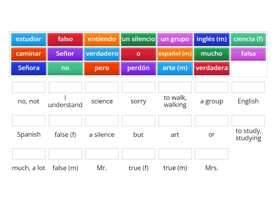Select the "caminar" tile
This screenshot has width=277, height=208.
[x=28, y=54]
